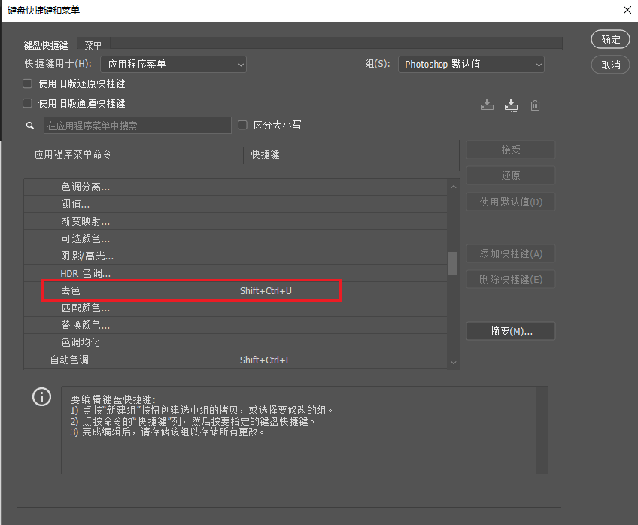
Task: Switch to the 菜单 tab
Action: [x=93, y=44]
